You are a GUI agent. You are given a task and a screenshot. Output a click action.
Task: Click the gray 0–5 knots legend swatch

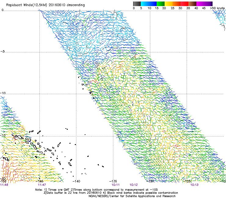(x=137, y=4)
